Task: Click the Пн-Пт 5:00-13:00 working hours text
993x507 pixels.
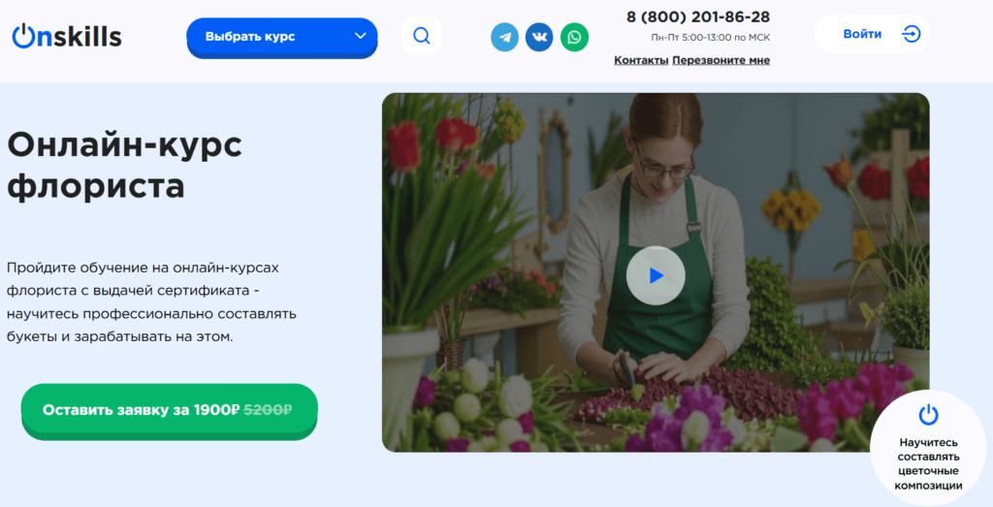Action: click(710, 38)
